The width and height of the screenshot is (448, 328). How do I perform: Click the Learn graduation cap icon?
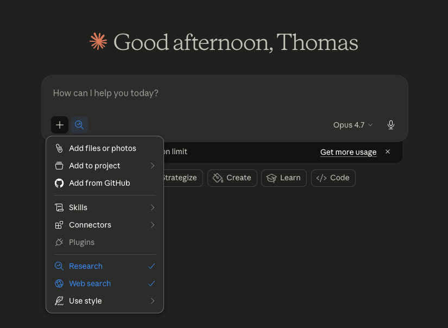pos(272,178)
